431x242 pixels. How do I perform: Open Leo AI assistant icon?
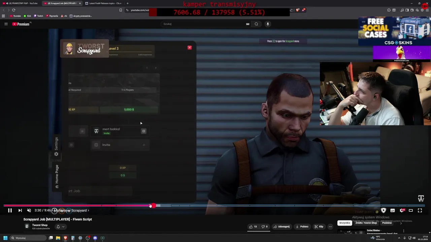417,10
